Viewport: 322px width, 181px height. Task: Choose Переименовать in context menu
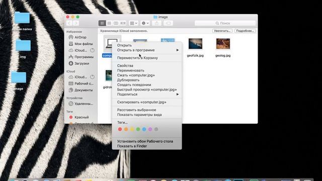point(146,70)
